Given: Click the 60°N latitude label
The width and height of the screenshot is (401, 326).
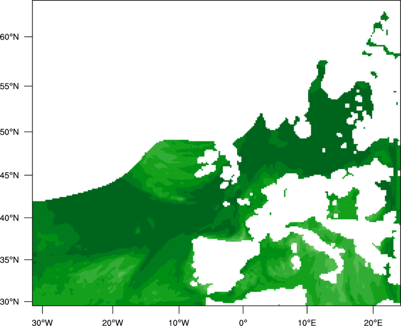Looking at the screenshot, I should (x=10, y=37).
